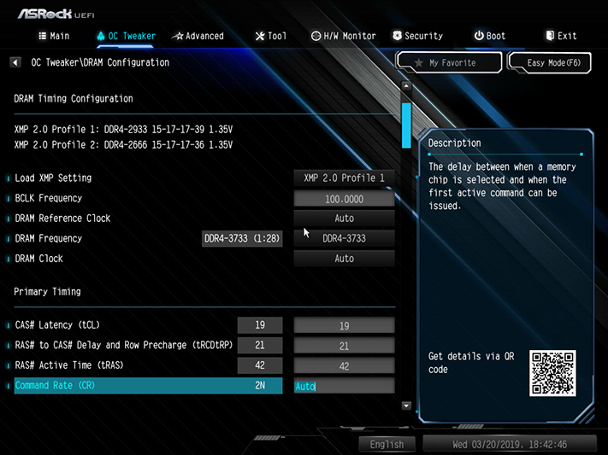The width and height of the screenshot is (608, 455).
Task: Click the Boot power icon
Action: (479, 36)
